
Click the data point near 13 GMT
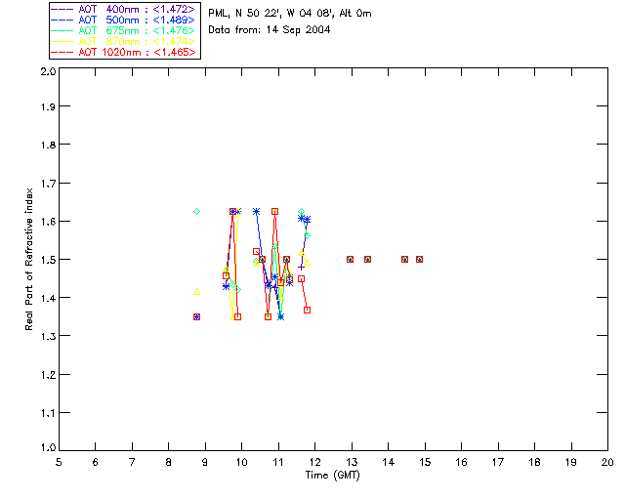click(350, 259)
